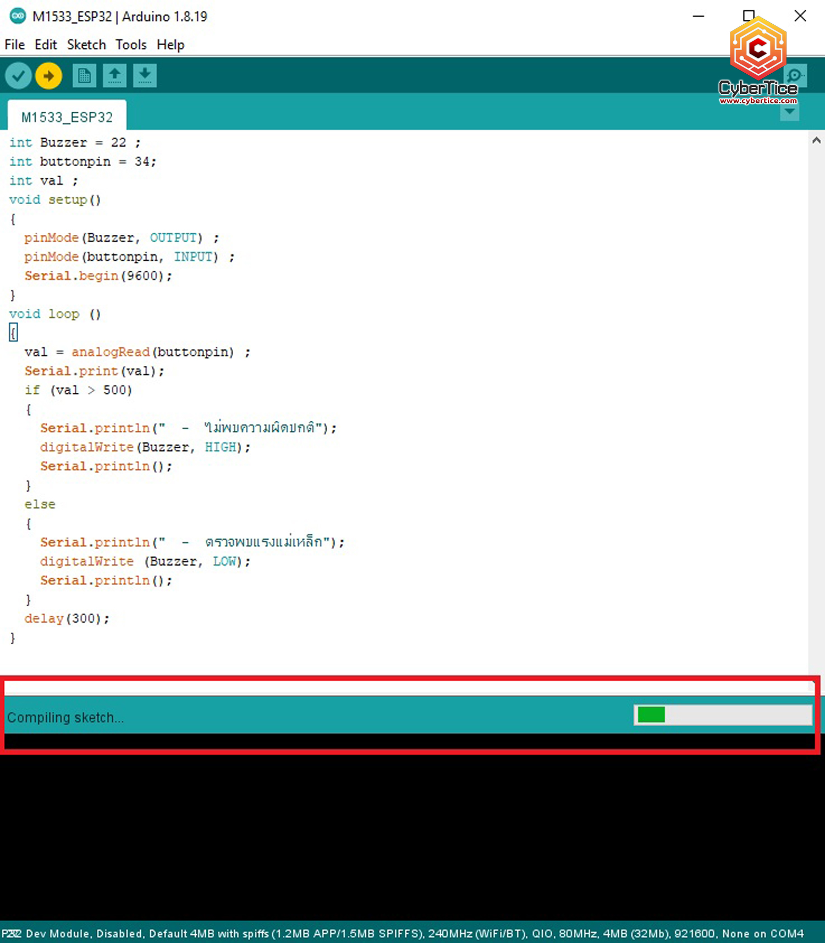
Task: Select the M1533_ESP32 sketch tab
Action: point(67,117)
